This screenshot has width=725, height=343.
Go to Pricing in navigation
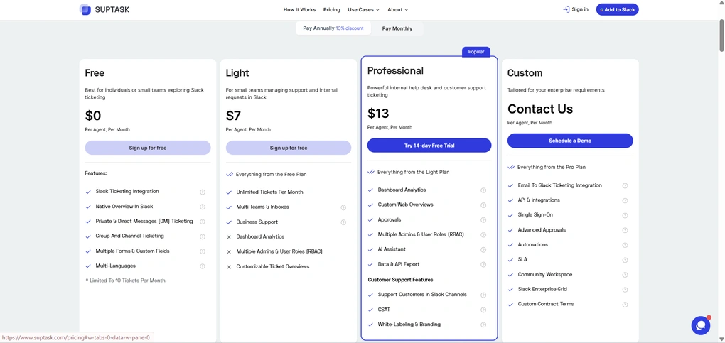331,10
